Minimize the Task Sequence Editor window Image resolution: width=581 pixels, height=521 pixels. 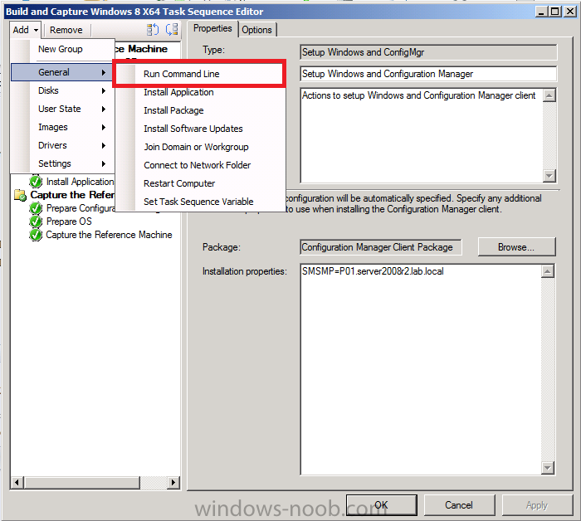click(x=541, y=12)
